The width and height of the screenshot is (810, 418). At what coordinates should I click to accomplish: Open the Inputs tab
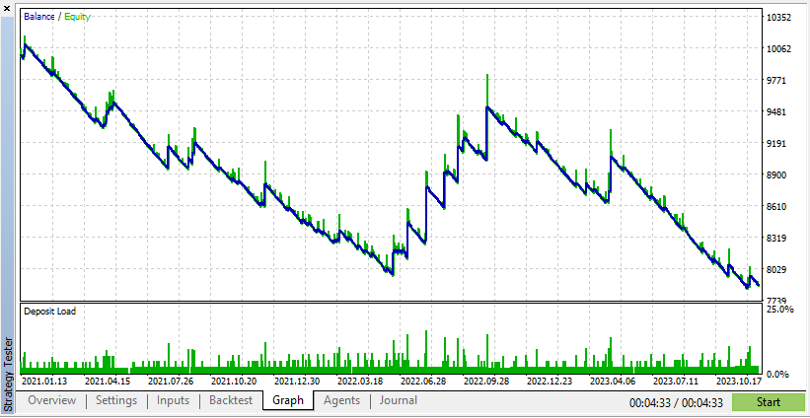[x=173, y=400]
